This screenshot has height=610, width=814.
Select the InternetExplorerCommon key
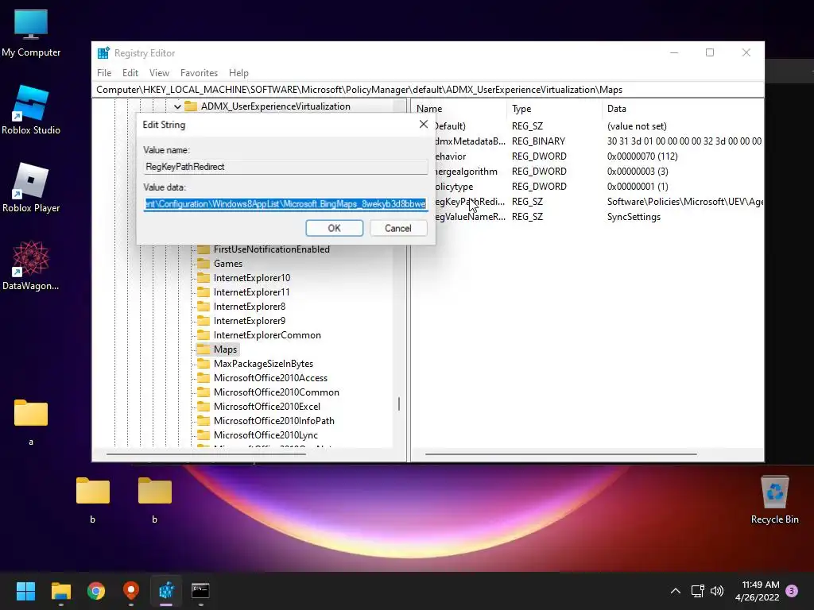[267, 335]
